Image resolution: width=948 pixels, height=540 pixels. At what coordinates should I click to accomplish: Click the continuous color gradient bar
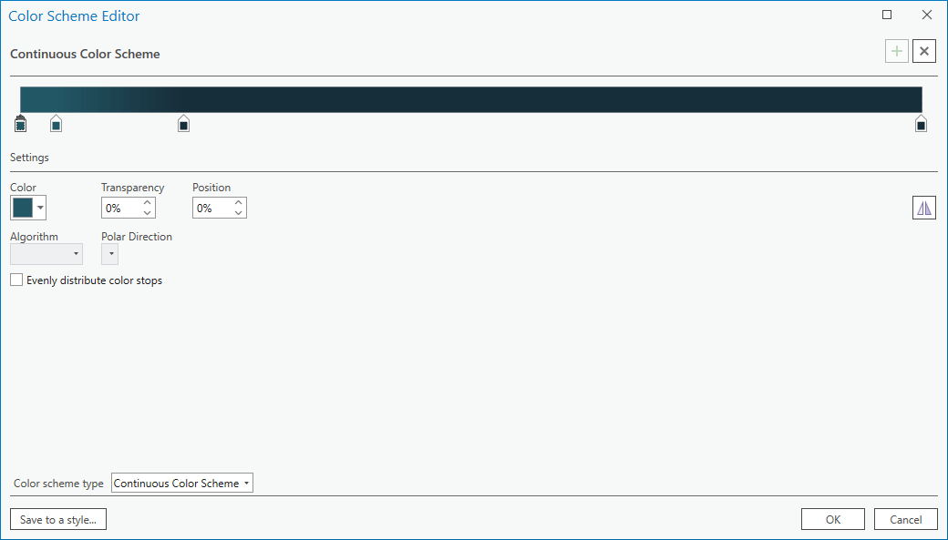tap(471, 99)
